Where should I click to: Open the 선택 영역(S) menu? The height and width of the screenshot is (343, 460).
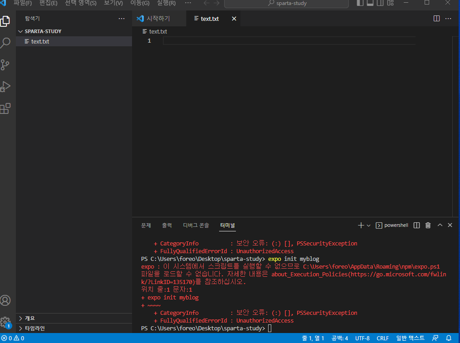pyautogui.click(x=81, y=3)
